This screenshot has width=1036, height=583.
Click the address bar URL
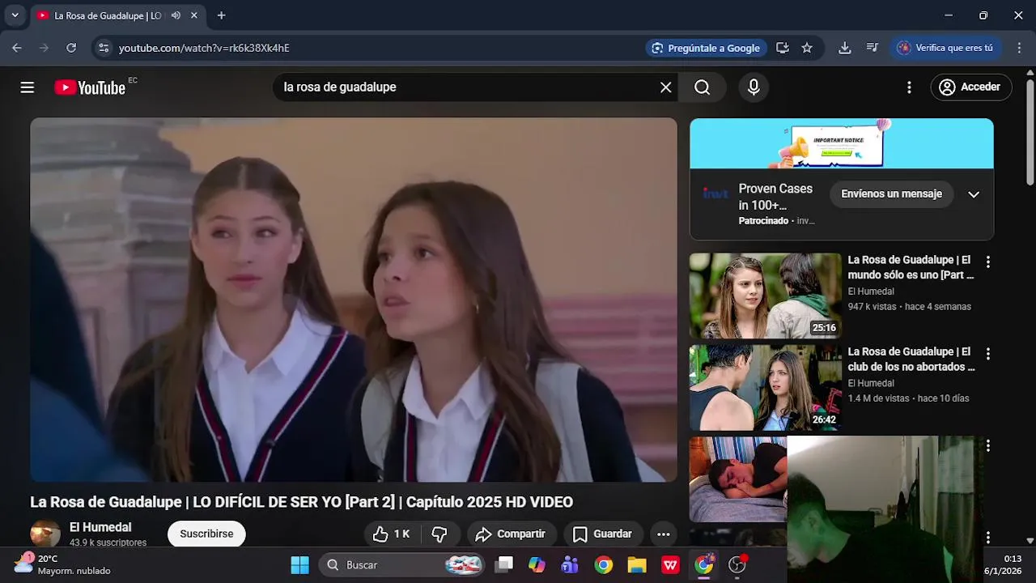point(204,48)
